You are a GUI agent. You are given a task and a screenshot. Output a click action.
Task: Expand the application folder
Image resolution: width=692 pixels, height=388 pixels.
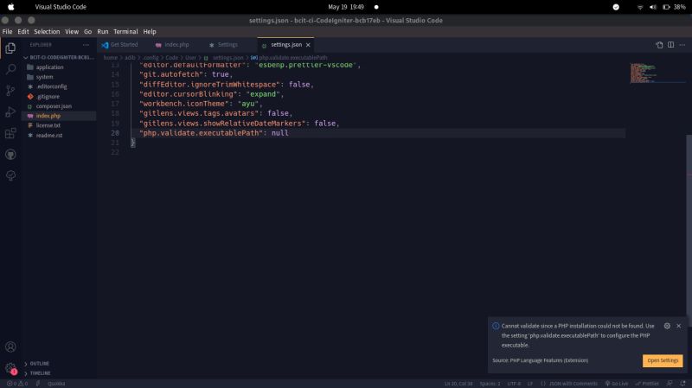59,67
